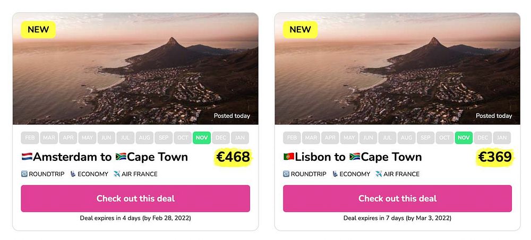
Task: Select the NOV month in the Lisbon deal
Action: point(464,138)
